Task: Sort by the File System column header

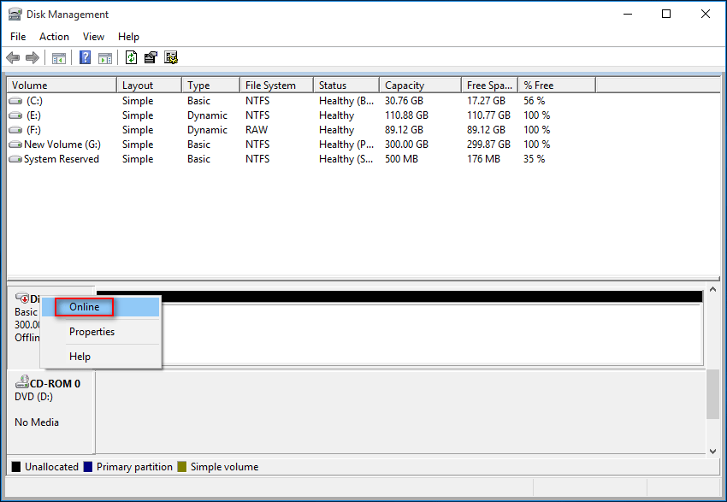Action: (270, 86)
